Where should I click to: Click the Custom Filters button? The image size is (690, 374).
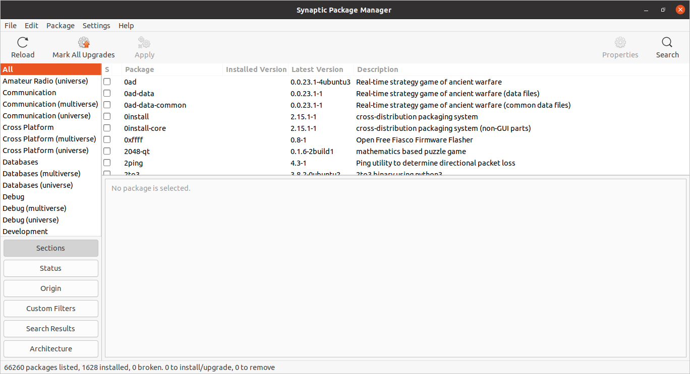click(51, 309)
